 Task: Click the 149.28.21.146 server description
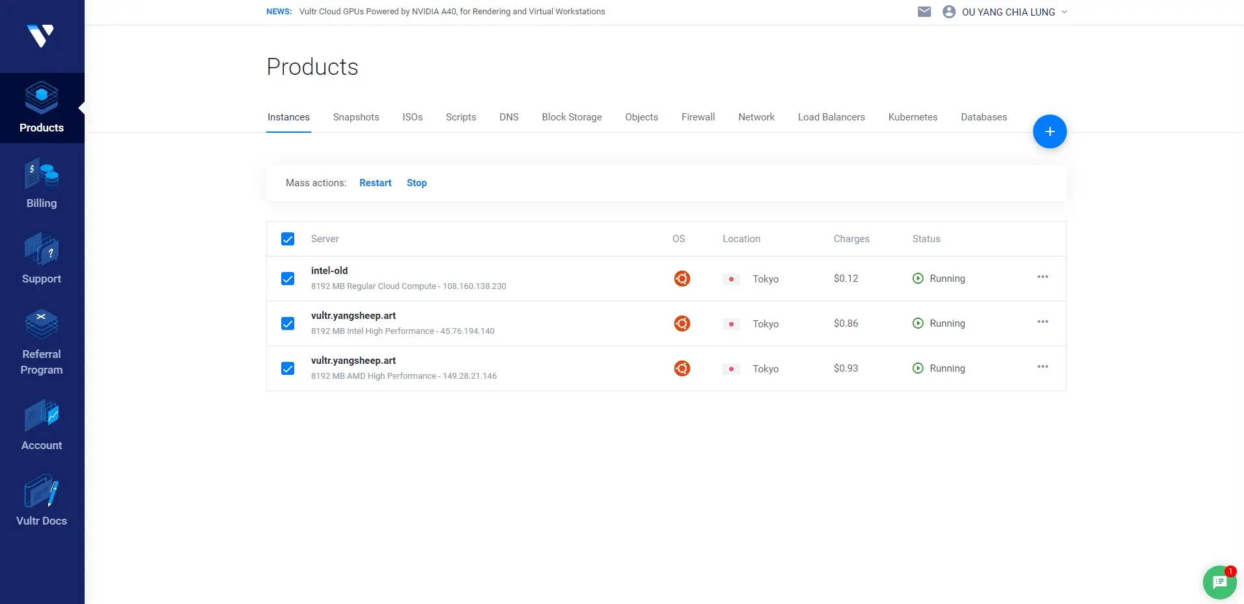(x=404, y=376)
